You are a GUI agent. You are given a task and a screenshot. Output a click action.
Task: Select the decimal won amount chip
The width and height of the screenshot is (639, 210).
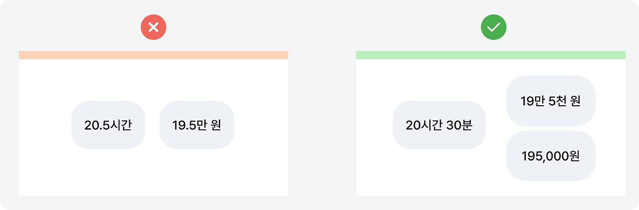[197, 125]
